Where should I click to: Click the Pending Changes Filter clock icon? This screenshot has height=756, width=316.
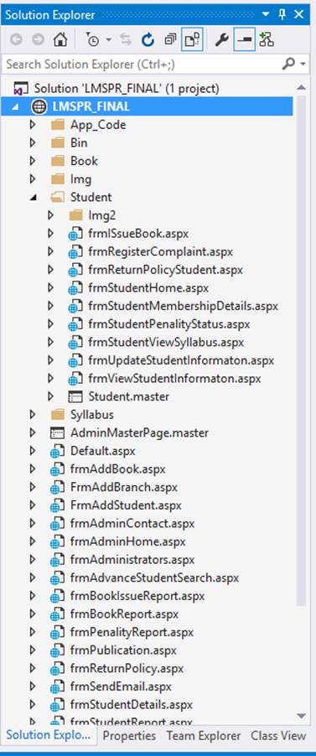point(91,40)
